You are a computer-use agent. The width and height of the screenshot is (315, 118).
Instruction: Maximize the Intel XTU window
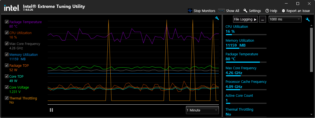[298, 3]
